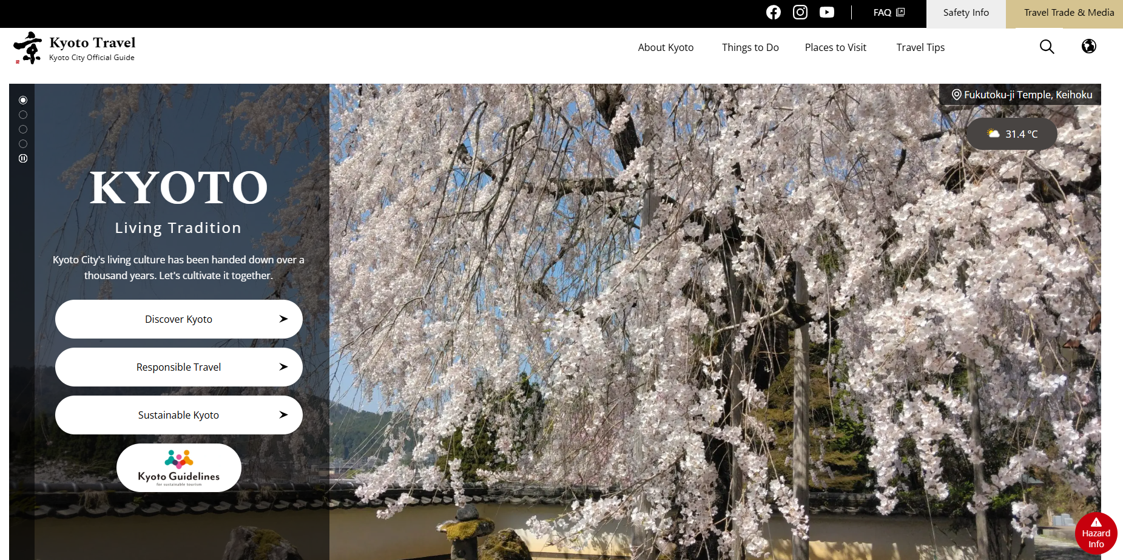Expand the Things to Do menu
The width and height of the screenshot is (1123, 560).
pos(750,47)
